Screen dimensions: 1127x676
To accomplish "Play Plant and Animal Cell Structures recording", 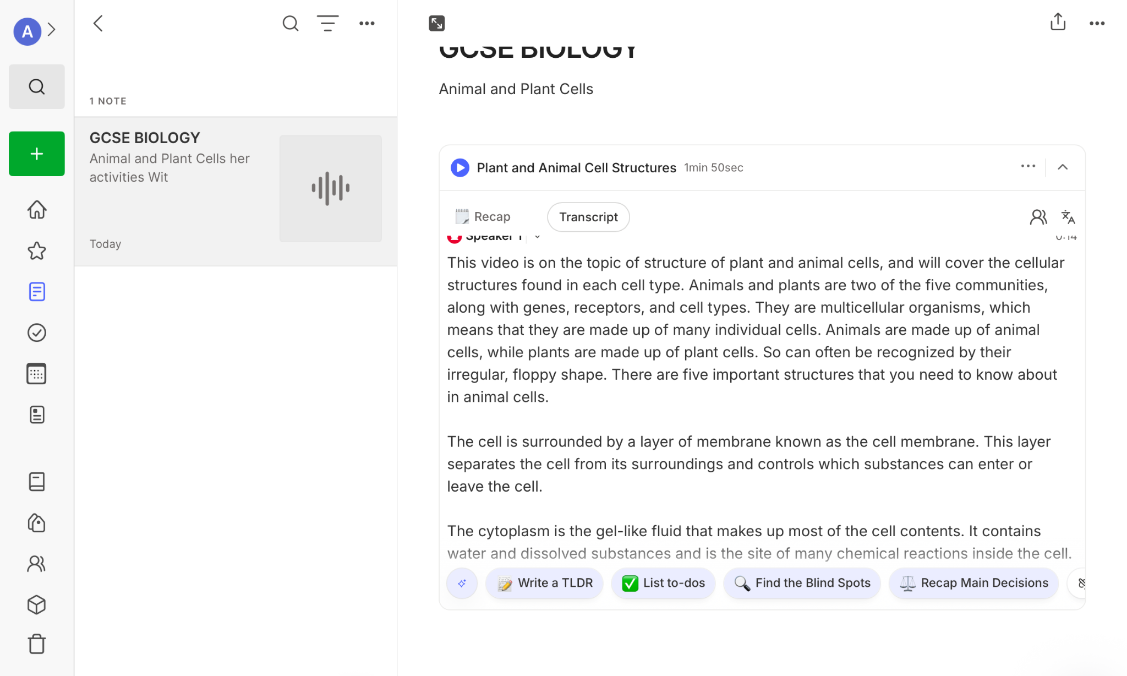I will (460, 168).
